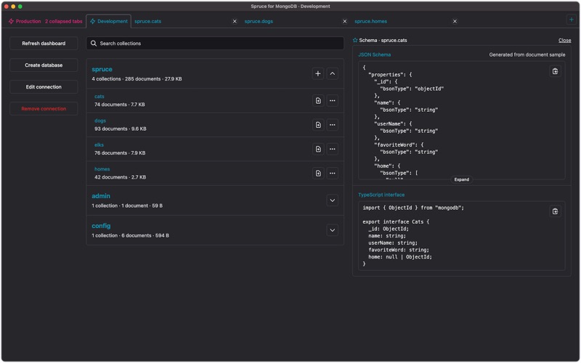
Task: Click the 'Schema · spruce.cats' panel title
Action: coord(383,40)
